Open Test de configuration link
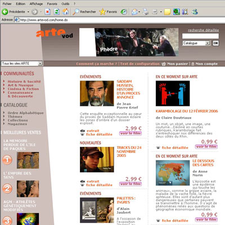The width and height of the screenshot is (225, 225). tap(140, 64)
